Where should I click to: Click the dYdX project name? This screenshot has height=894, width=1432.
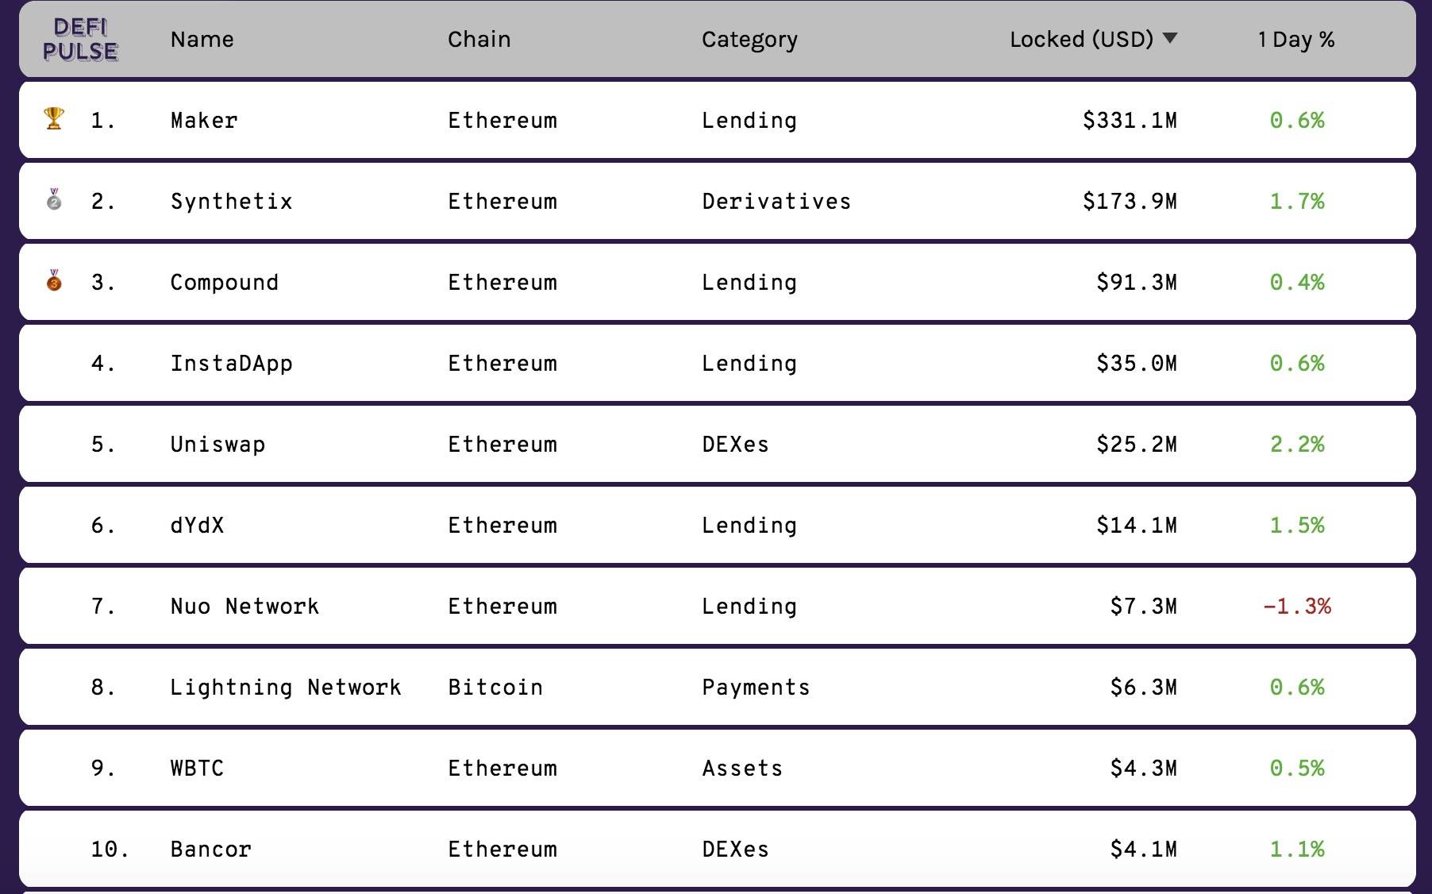(x=197, y=525)
